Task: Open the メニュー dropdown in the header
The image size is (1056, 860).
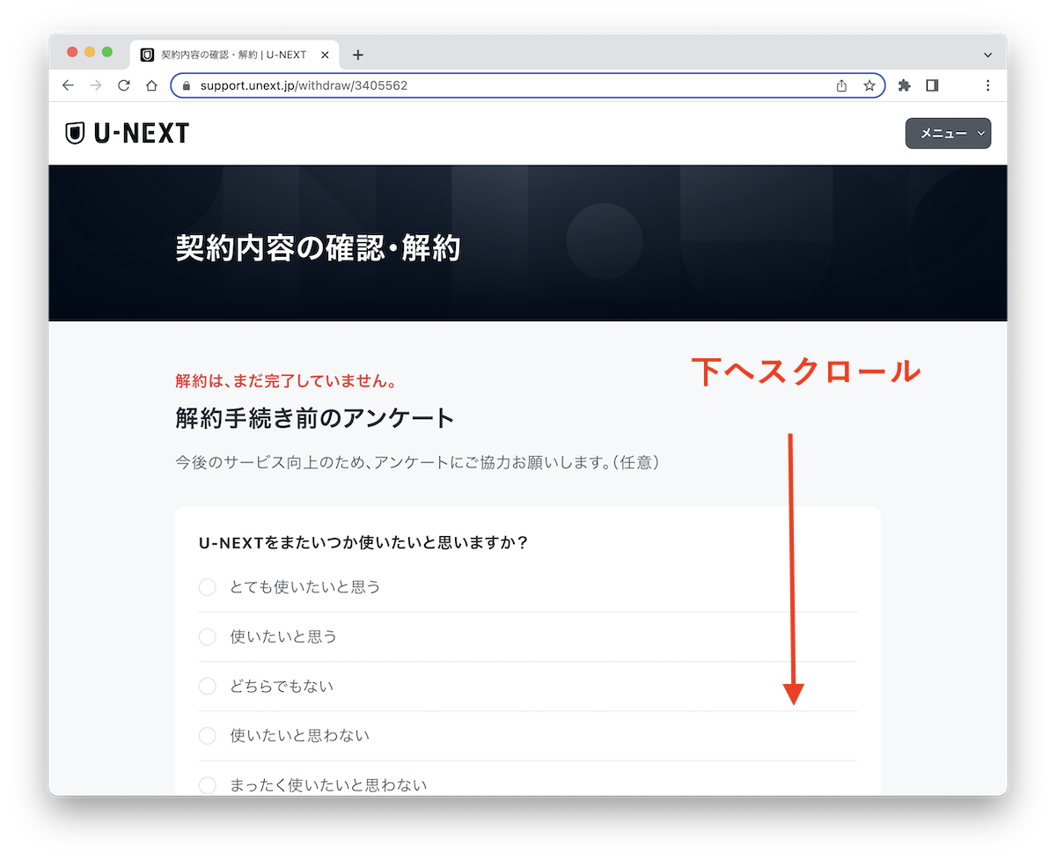Action: [x=948, y=133]
